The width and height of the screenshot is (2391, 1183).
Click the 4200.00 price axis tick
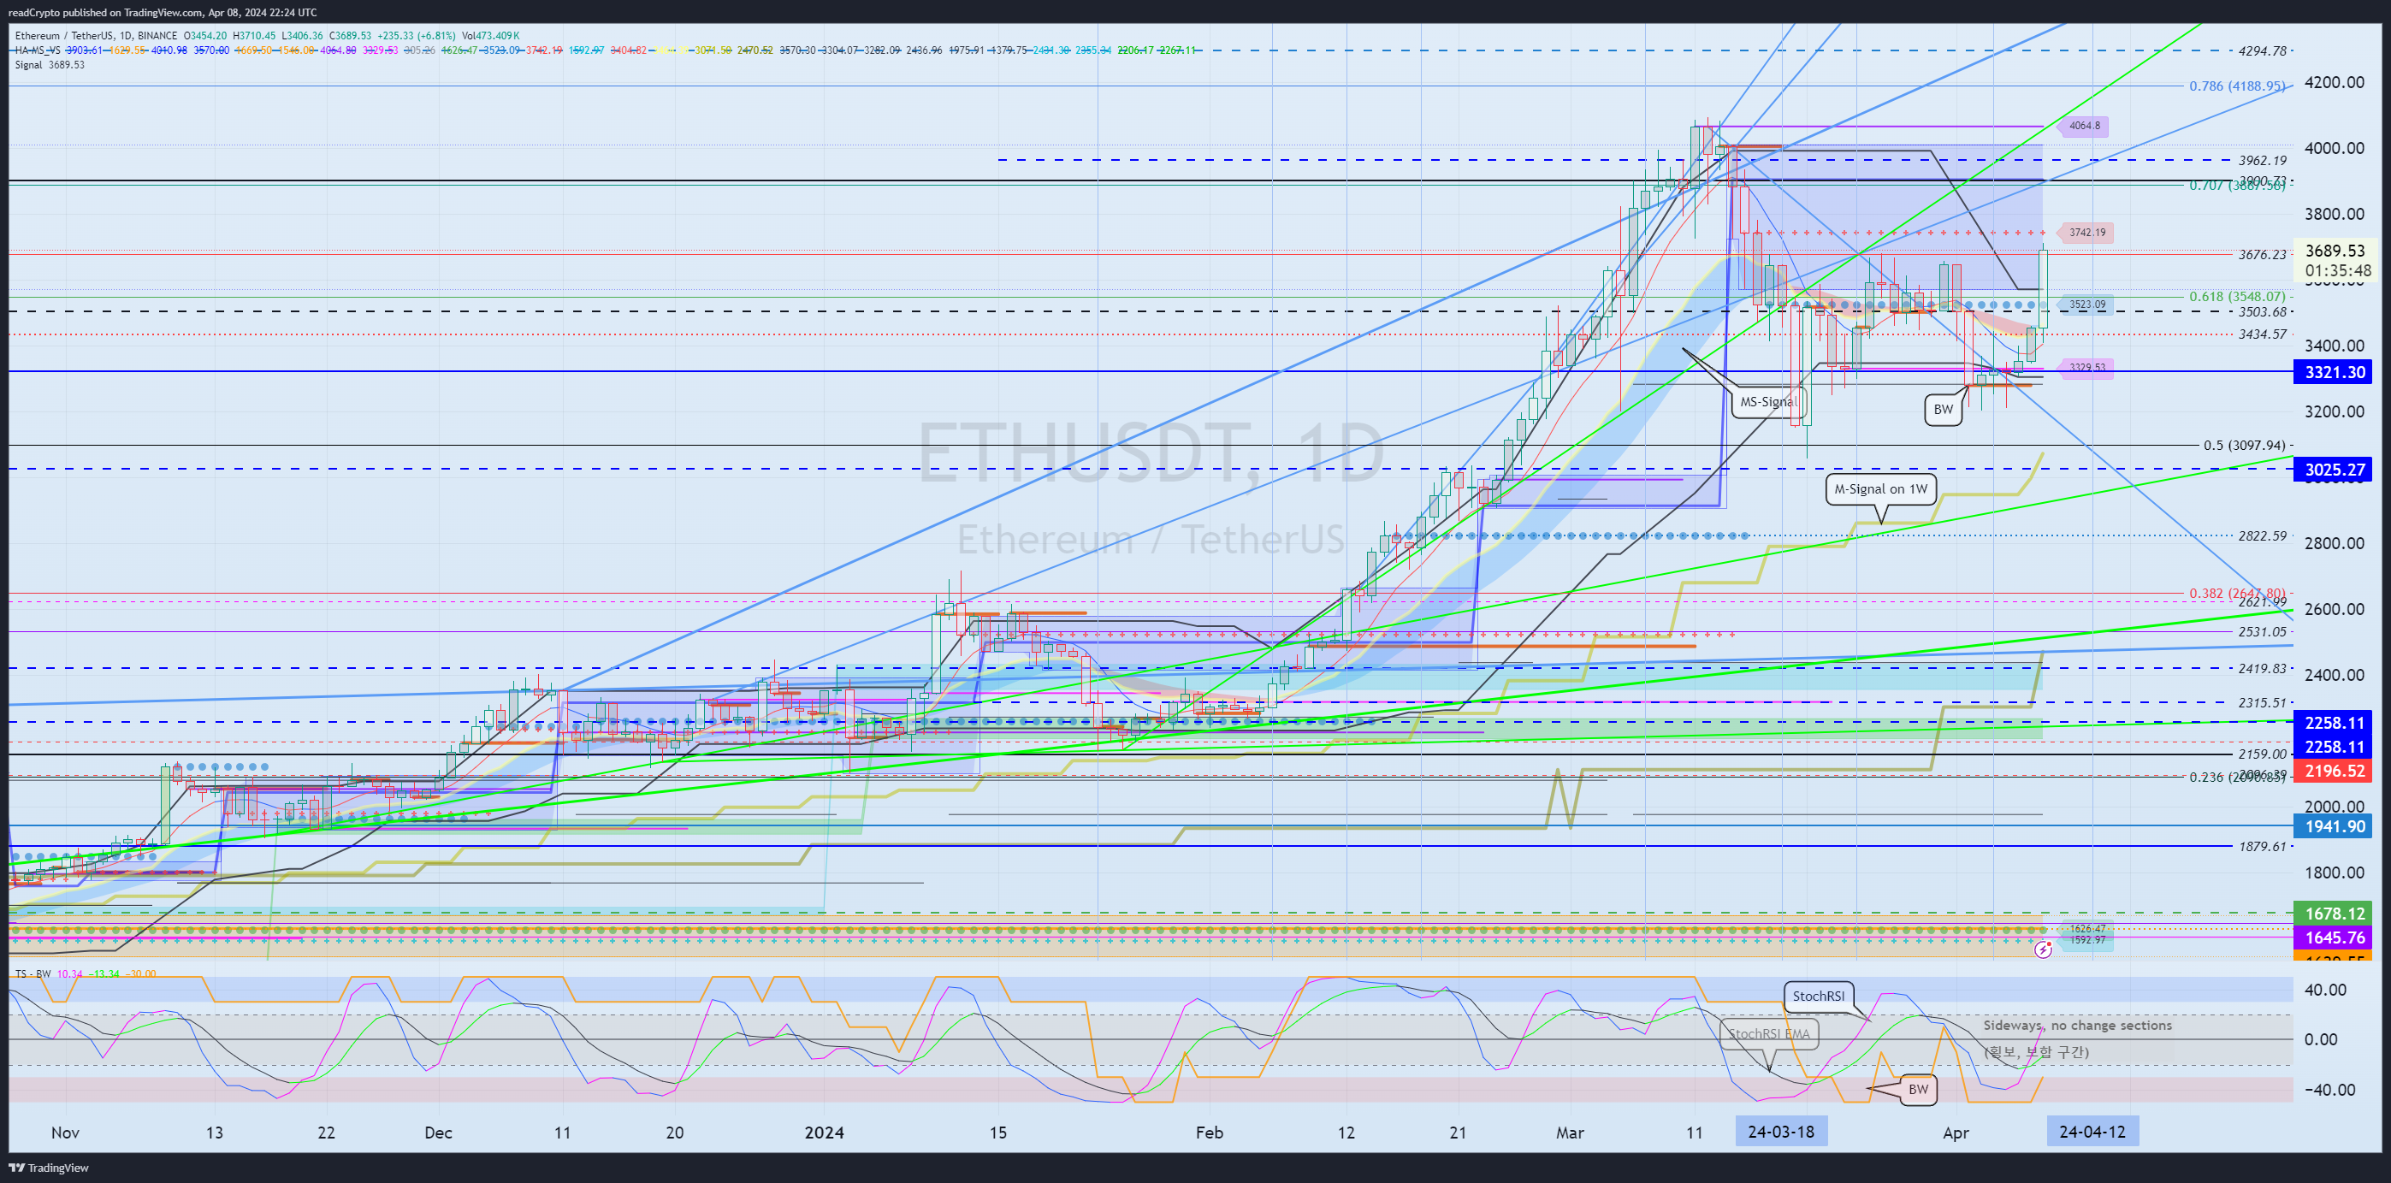2335,83
